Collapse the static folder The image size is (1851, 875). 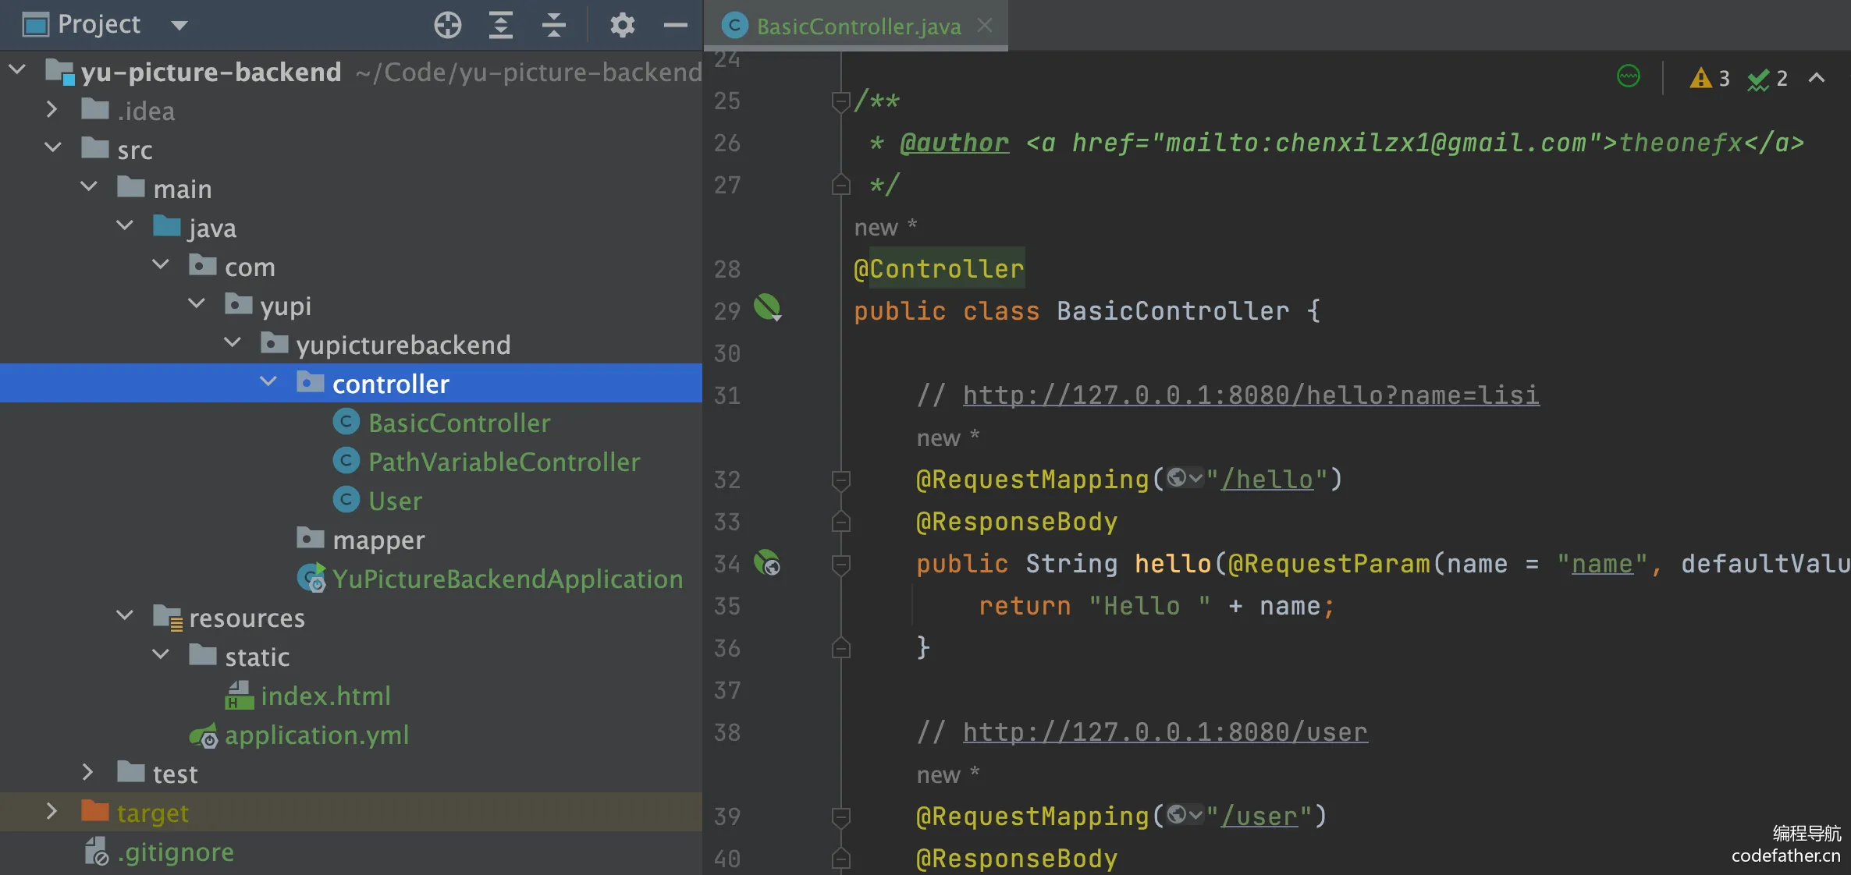tap(161, 654)
